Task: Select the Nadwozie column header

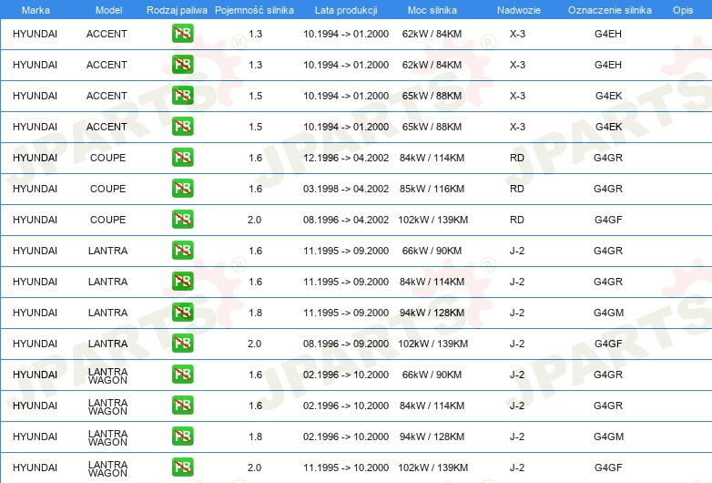Action: pyautogui.click(x=519, y=10)
